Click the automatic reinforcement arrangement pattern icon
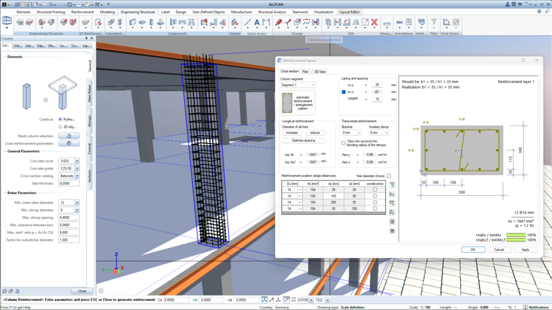This screenshot has height=310, width=552. tap(287, 102)
